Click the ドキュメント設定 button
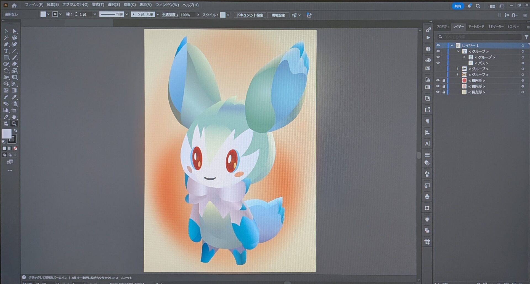The image size is (530, 284). coord(250,15)
